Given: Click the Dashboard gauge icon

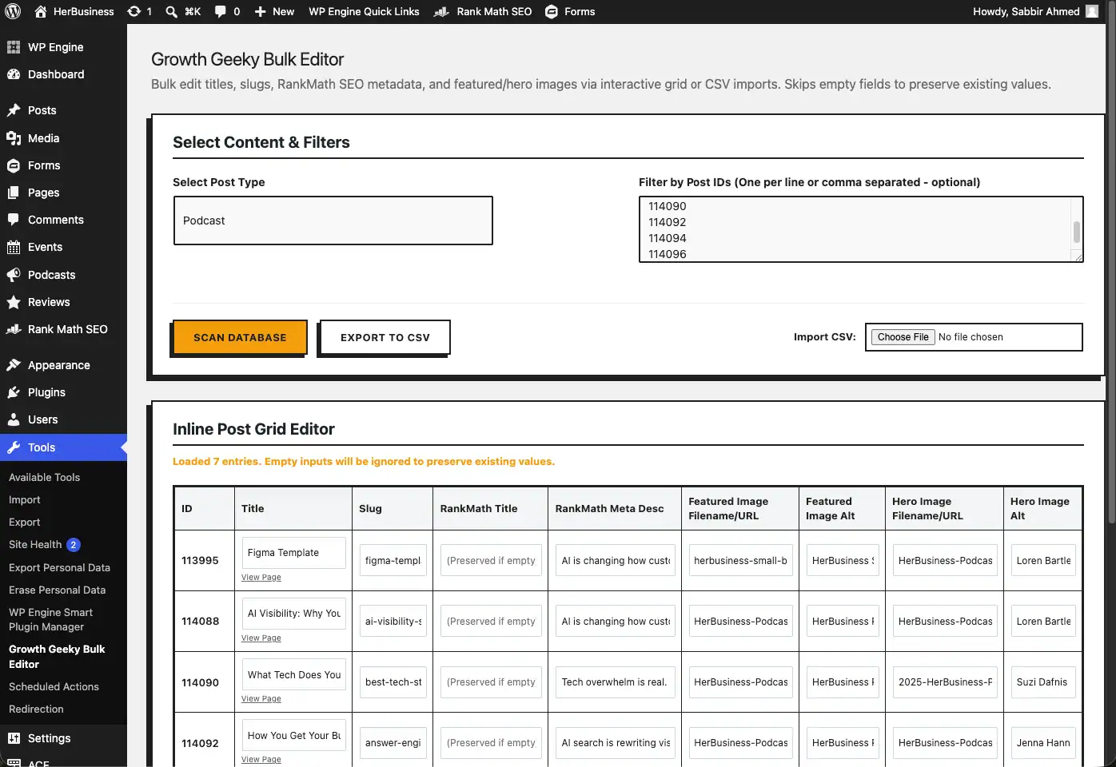Looking at the screenshot, I should coord(14,74).
